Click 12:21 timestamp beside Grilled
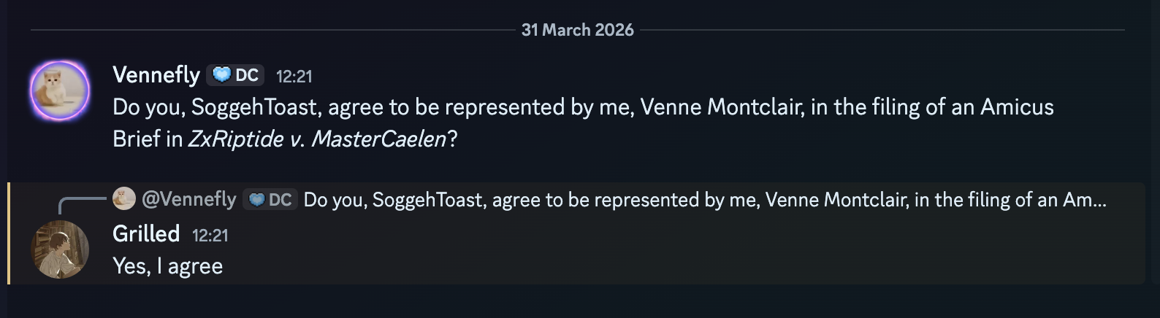 tap(210, 236)
